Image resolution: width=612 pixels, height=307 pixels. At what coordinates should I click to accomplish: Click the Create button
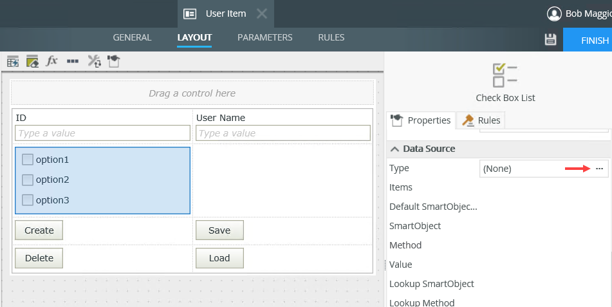[x=39, y=230]
